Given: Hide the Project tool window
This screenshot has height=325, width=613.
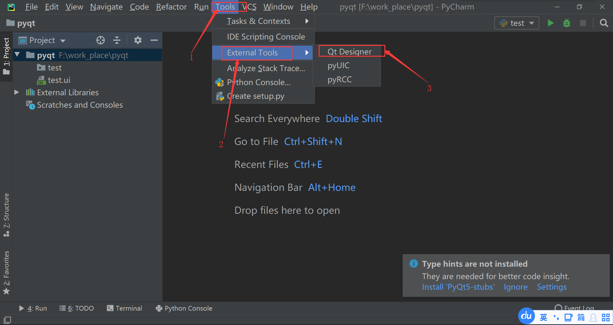Looking at the screenshot, I should 154,40.
